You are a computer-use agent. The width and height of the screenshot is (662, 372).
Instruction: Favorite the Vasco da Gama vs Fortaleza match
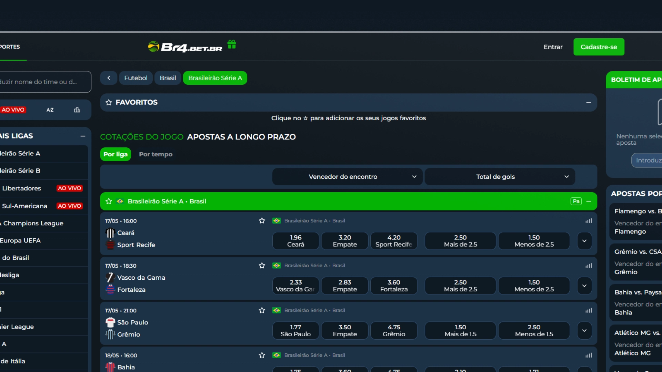[x=262, y=266]
